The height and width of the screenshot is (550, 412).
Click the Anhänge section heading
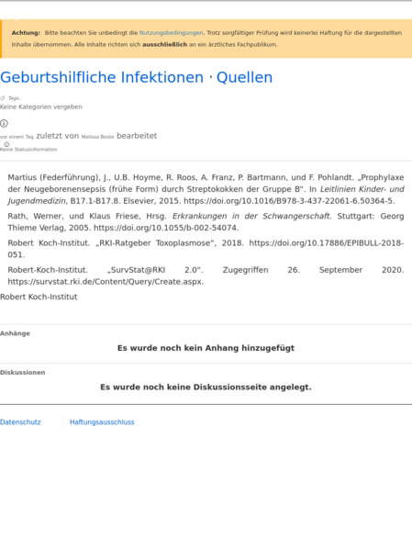(15, 333)
